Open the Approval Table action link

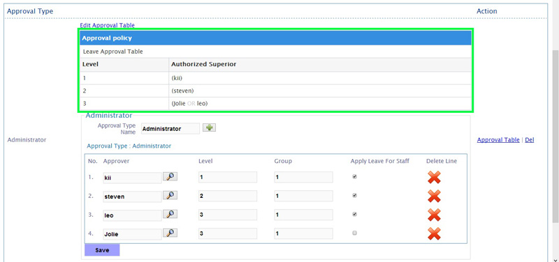point(498,140)
